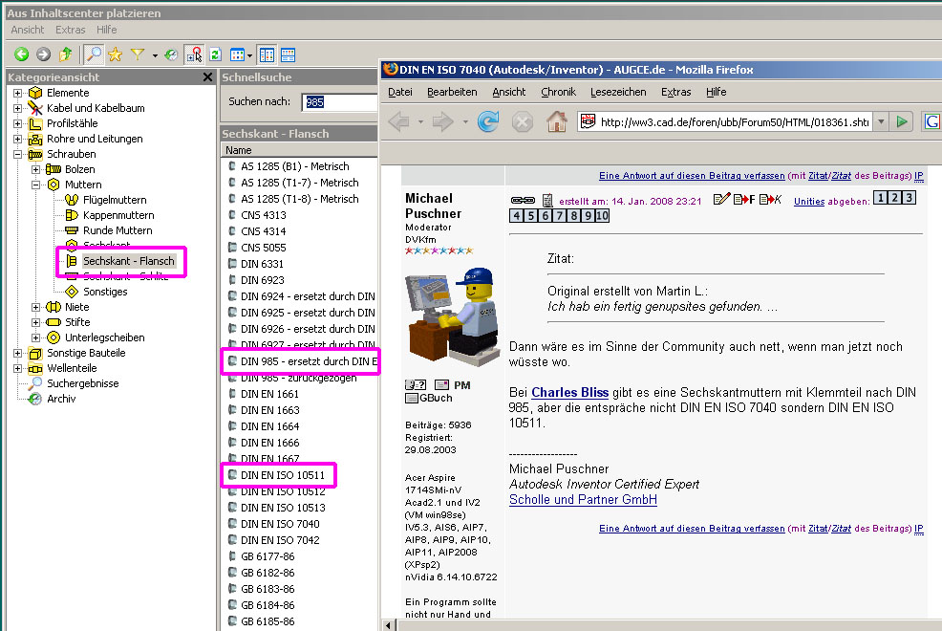Open the filter dropdown arrow beside the funnel

155,55
